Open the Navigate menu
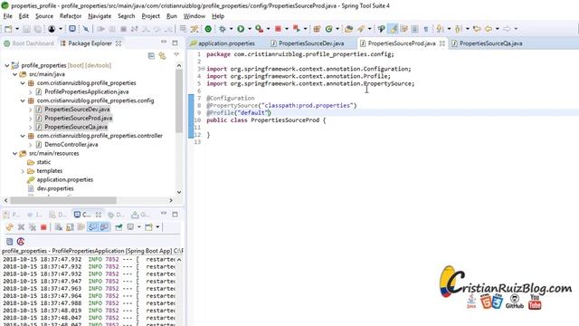Screen dimensions: 579x326 click(100, 16)
